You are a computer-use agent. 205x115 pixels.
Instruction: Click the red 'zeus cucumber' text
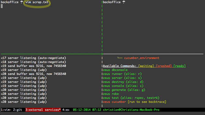click(x=115, y=102)
